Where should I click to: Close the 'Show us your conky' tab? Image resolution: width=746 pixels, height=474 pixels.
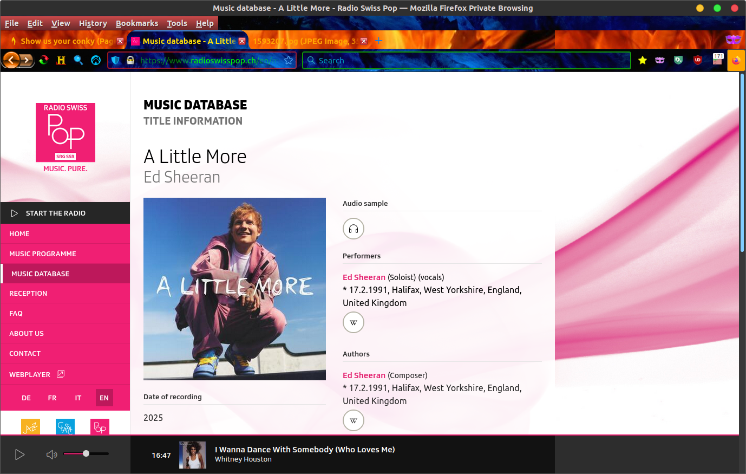pyautogui.click(x=120, y=41)
